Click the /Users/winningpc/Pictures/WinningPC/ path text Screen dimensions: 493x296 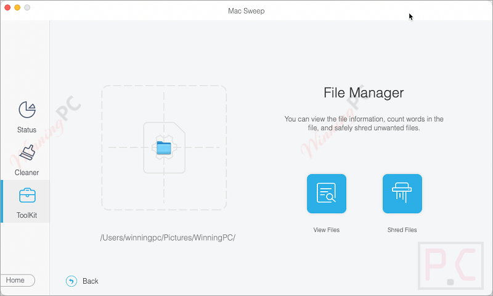point(168,237)
